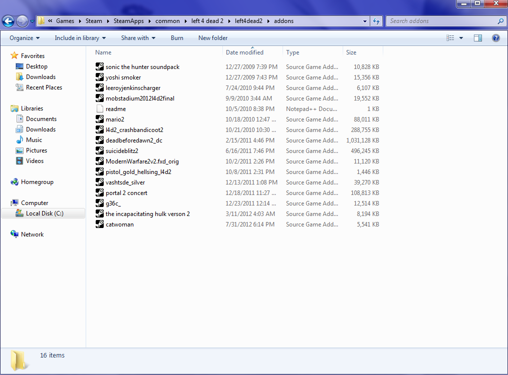This screenshot has height=375, width=508.
Task: Open Include in library dropdown
Action: [x=80, y=38]
